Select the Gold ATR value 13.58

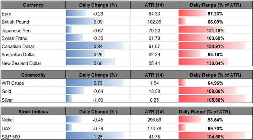154,92
